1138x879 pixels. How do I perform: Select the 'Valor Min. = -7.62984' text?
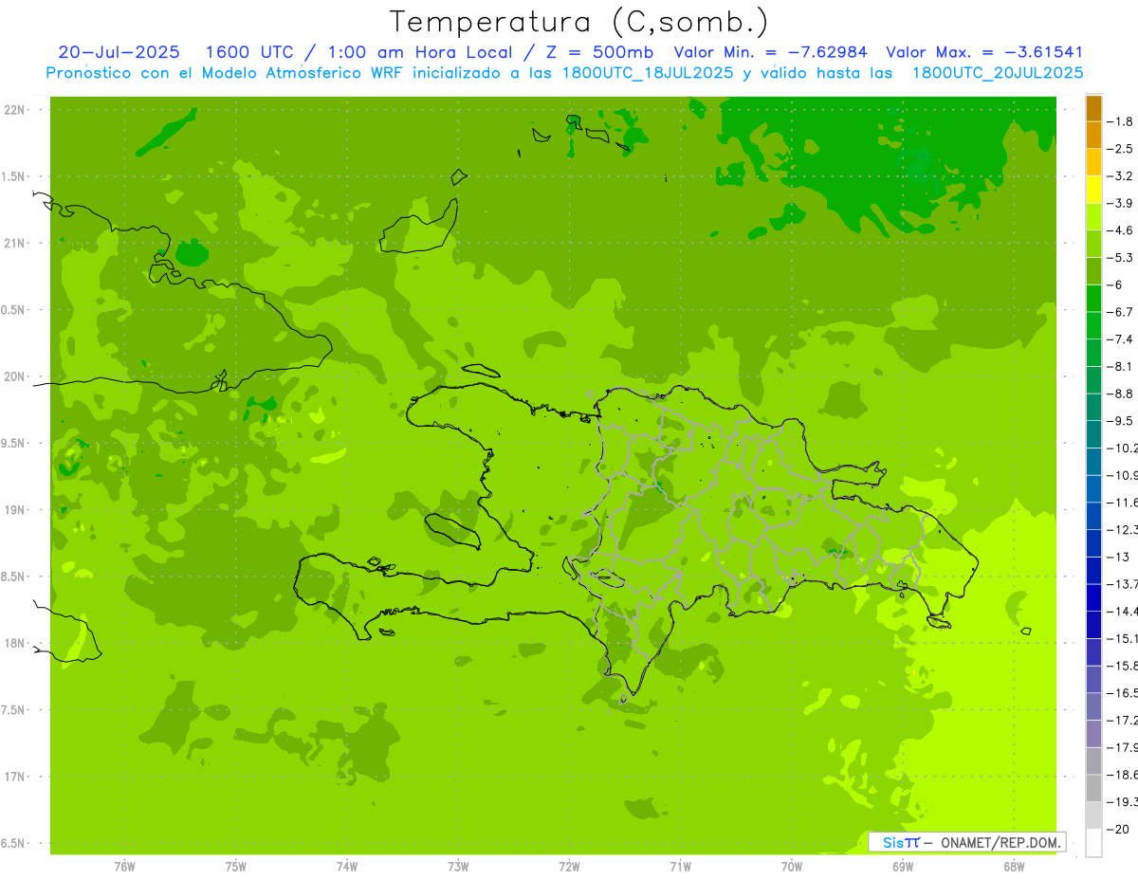coord(769,52)
